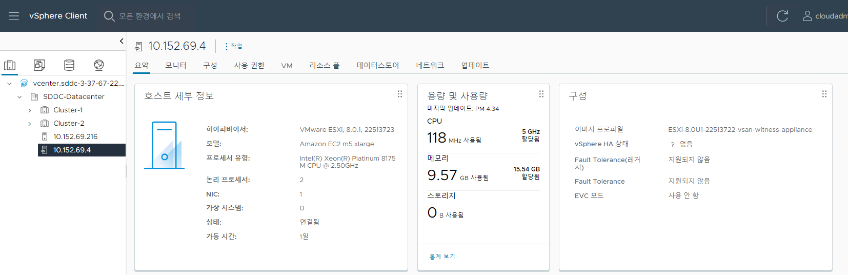Open the 사용 권한 tab
The image size is (848, 275).
pos(249,65)
